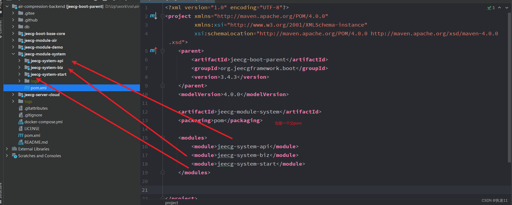The width and height of the screenshot is (512, 205).
Task: Expand the .github folder chevron
Action: pyautogui.click(x=13, y=20)
